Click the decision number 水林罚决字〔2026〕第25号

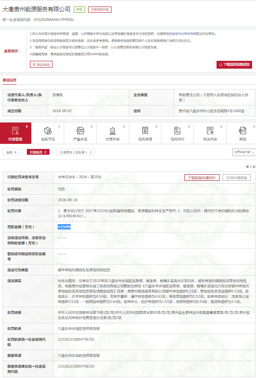click(79, 177)
